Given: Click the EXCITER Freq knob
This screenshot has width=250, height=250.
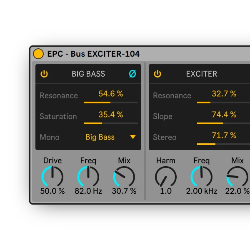Looking at the screenshot, I should click(202, 176).
